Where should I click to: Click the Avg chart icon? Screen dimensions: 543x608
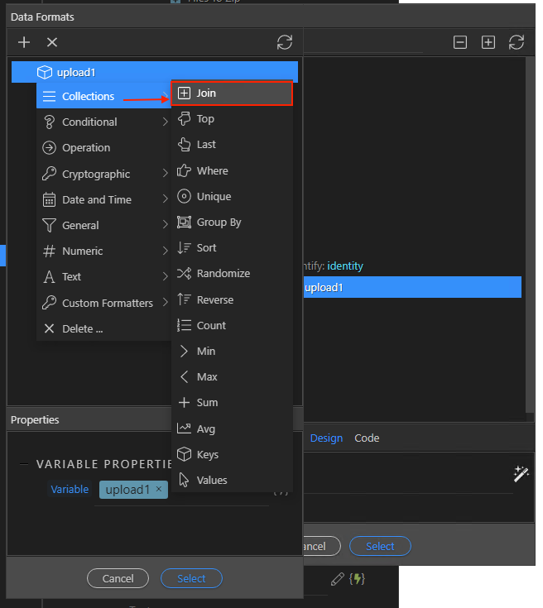click(x=184, y=428)
